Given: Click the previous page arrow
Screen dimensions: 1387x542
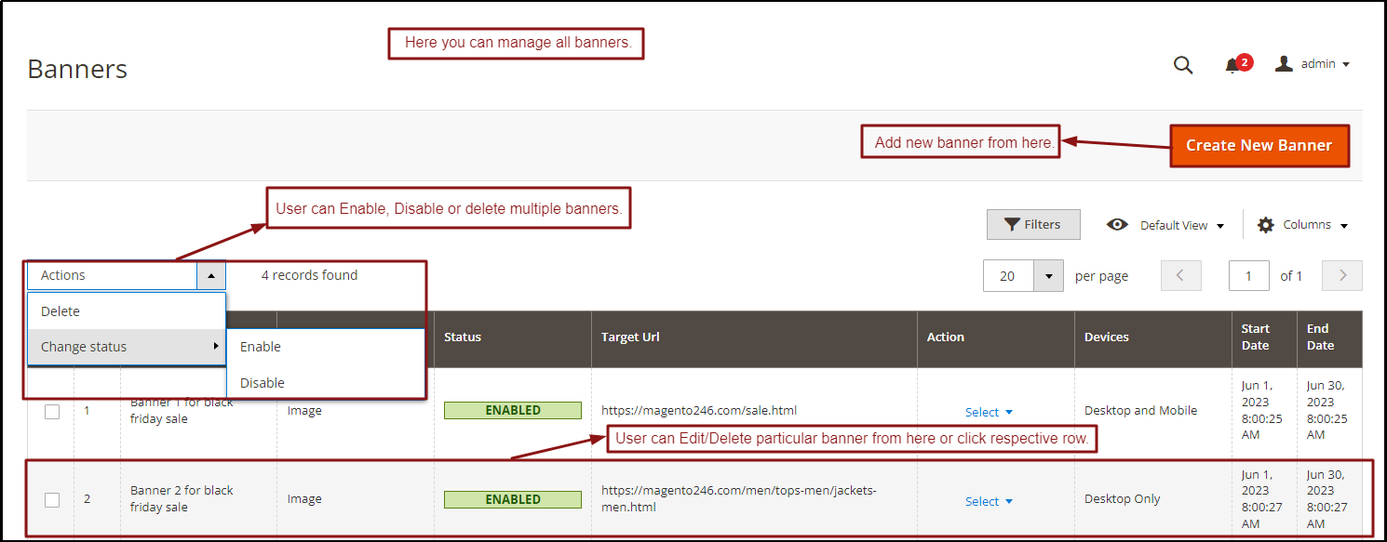Looking at the screenshot, I should coord(1180,275).
